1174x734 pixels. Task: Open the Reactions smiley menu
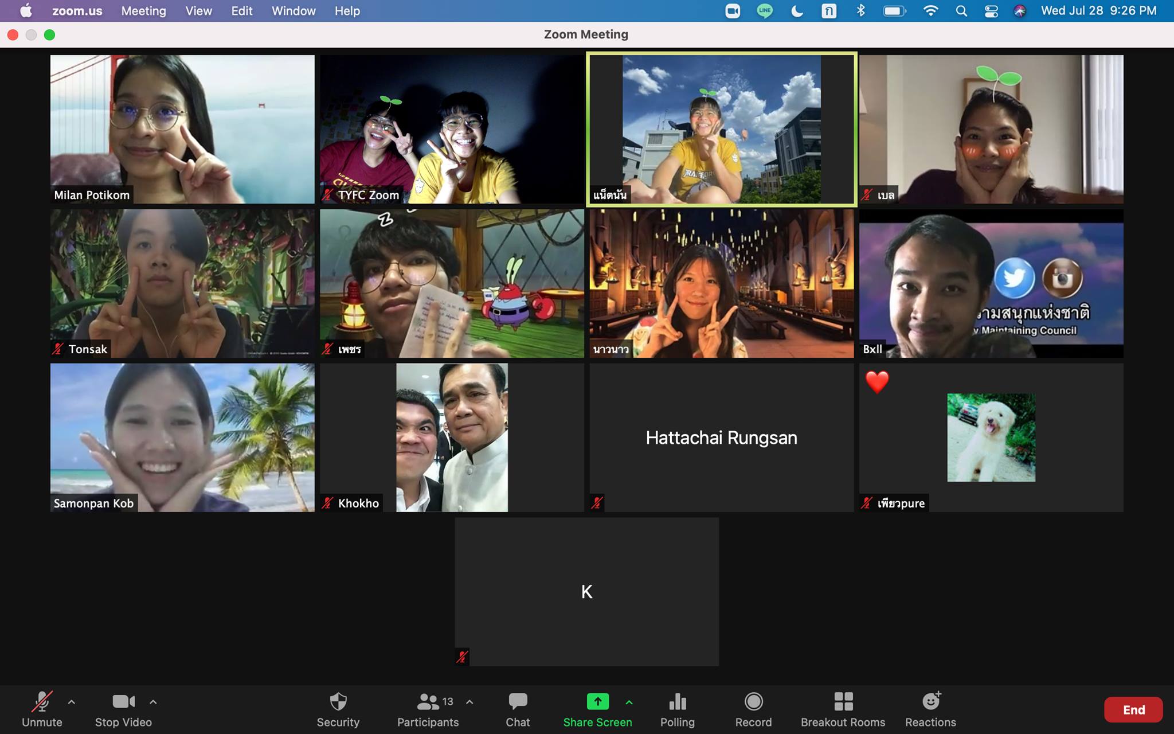930,702
